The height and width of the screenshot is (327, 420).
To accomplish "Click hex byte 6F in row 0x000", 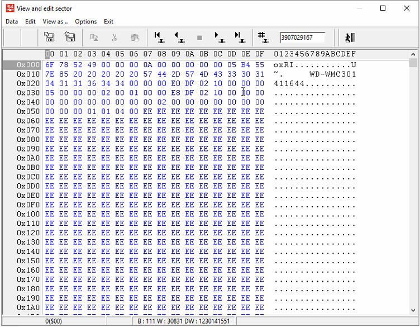I will 50,65.
